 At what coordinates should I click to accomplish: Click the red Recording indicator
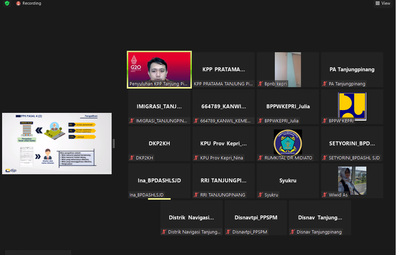point(29,3)
